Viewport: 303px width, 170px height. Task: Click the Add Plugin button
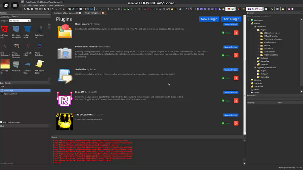tap(231, 19)
